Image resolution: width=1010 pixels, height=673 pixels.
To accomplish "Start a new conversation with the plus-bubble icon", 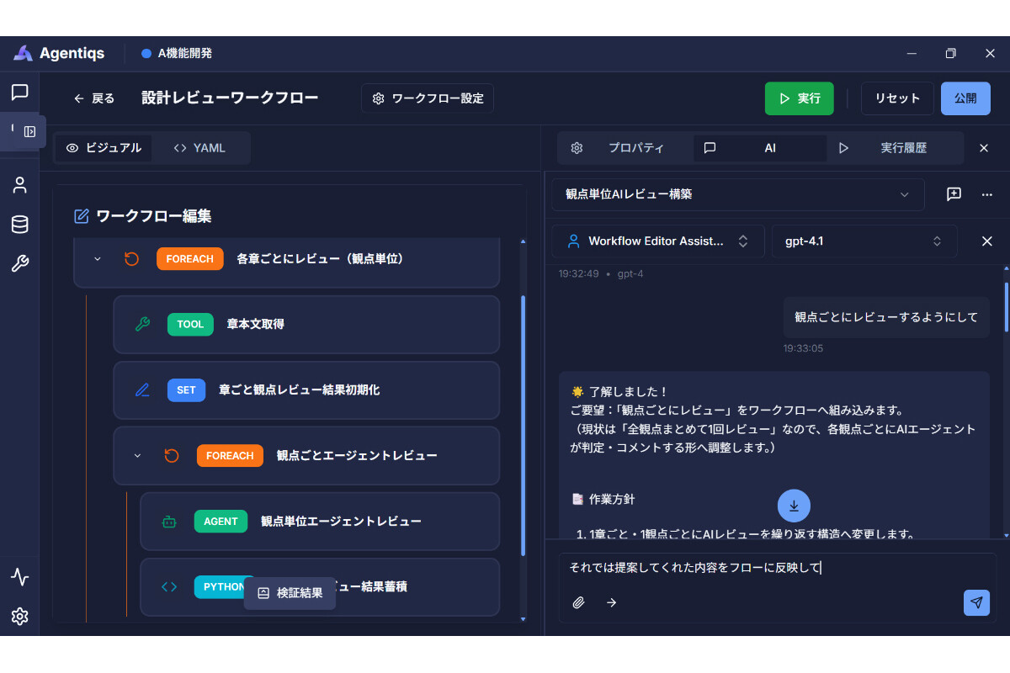I will (953, 194).
